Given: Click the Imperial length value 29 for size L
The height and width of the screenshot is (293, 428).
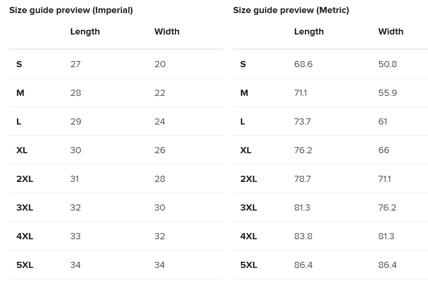Looking at the screenshot, I should click(x=76, y=122).
